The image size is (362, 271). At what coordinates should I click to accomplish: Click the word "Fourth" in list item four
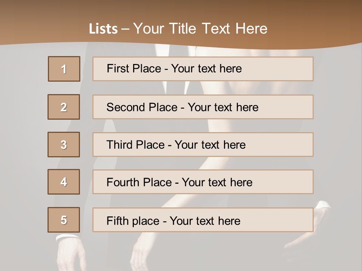pyautogui.click(x=123, y=182)
